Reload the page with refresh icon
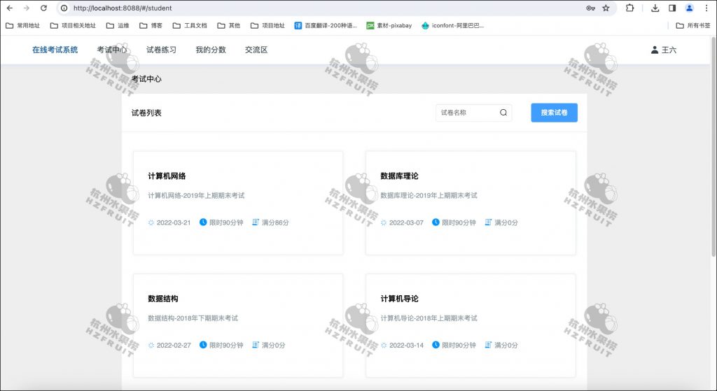The image size is (717, 391). 43,8
